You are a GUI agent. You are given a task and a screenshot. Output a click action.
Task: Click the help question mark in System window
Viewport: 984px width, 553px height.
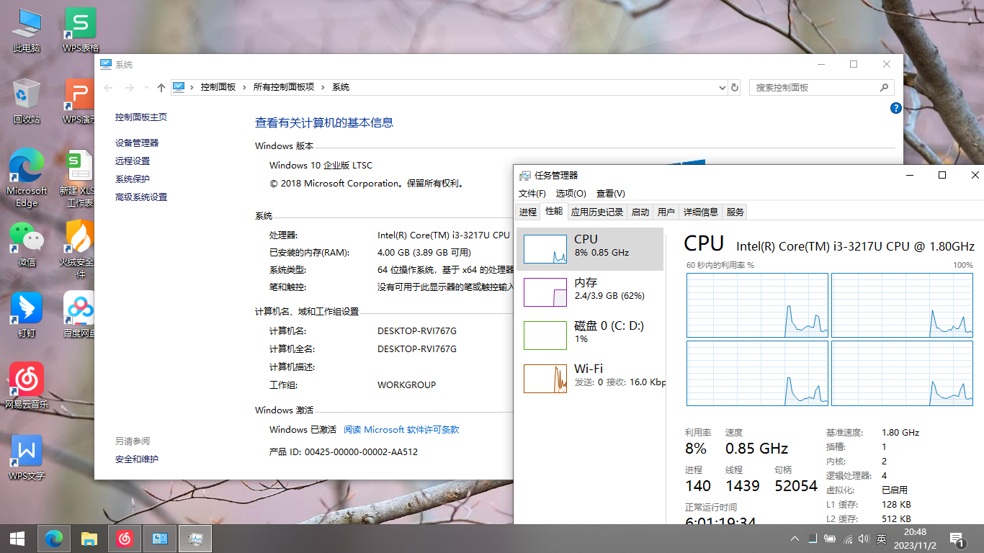(x=895, y=108)
